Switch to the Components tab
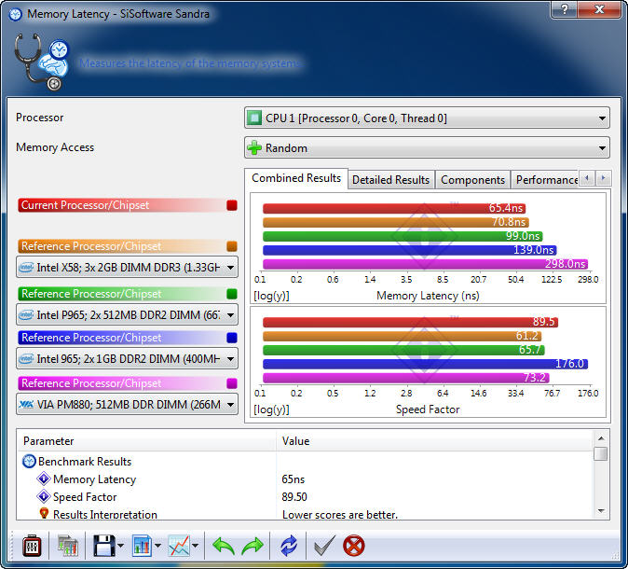 (x=472, y=180)
